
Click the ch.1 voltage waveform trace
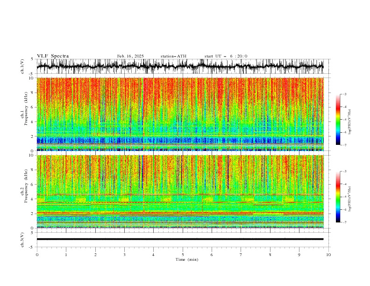point(180,66)
